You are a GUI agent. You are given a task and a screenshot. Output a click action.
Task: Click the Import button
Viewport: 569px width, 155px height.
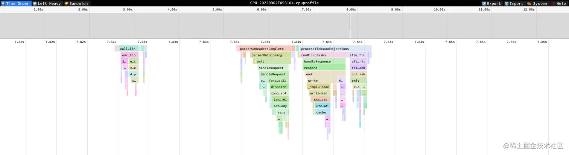[x=514, y=3]
